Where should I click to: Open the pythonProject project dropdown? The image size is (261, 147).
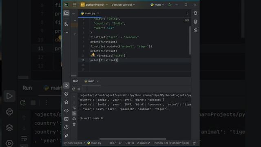(94, 4)
